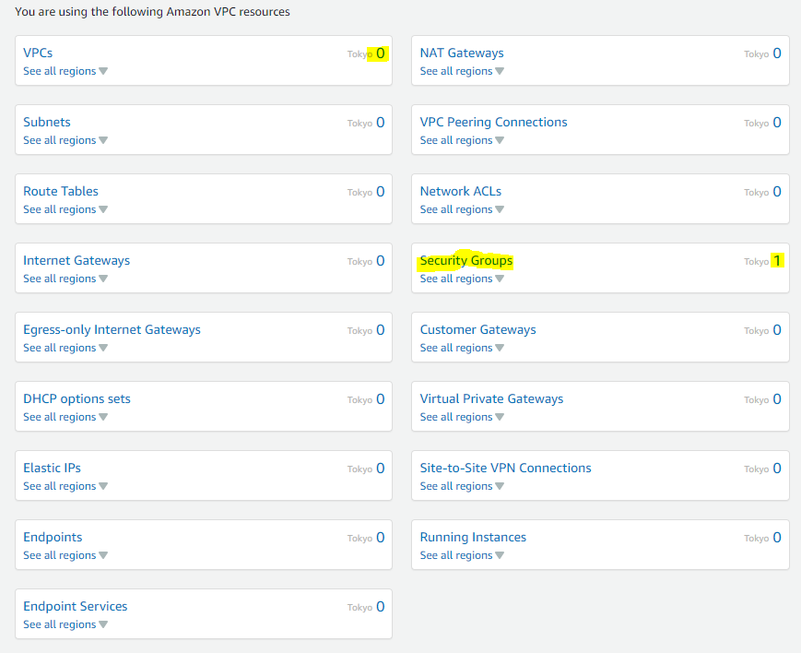Click the Tokyo count 0 for Network ACLs

point(777,191)
